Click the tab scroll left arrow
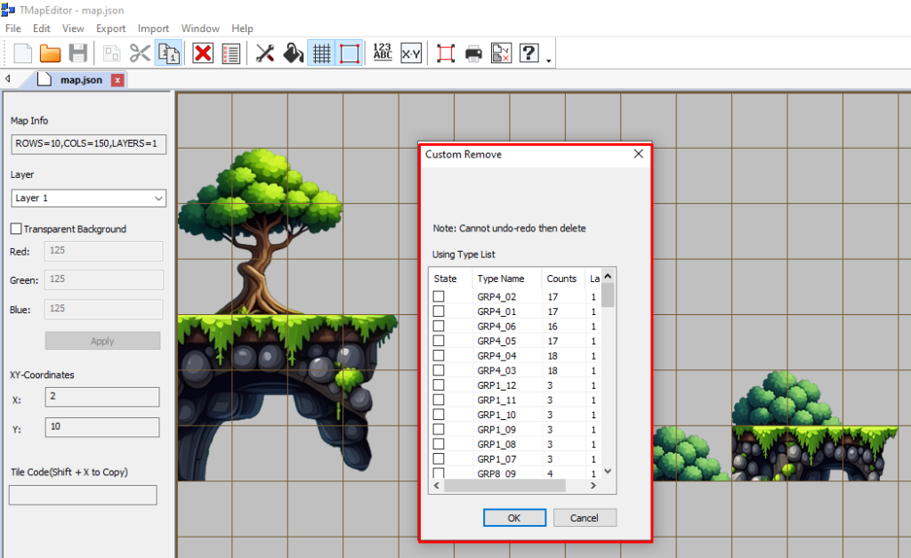 click(x=8, y=79)
